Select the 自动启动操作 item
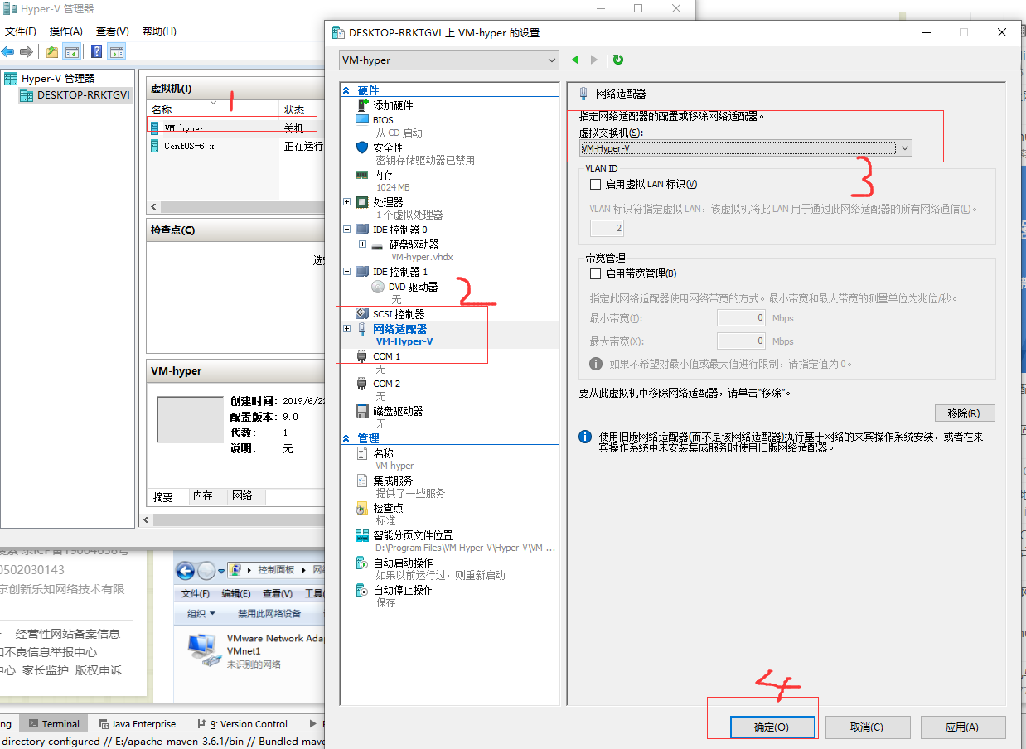This screenshot has width=1026, height=749. pos(403,563)
